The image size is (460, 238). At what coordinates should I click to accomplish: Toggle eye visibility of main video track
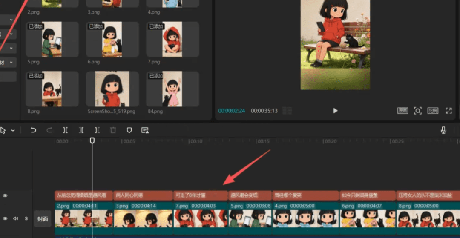pyautogui.click(x=5, y=218)
